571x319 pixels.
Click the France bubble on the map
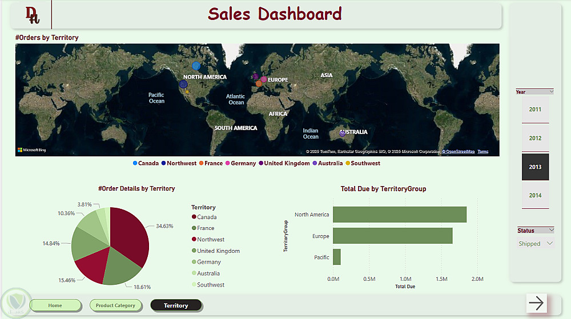coord(259,84)
